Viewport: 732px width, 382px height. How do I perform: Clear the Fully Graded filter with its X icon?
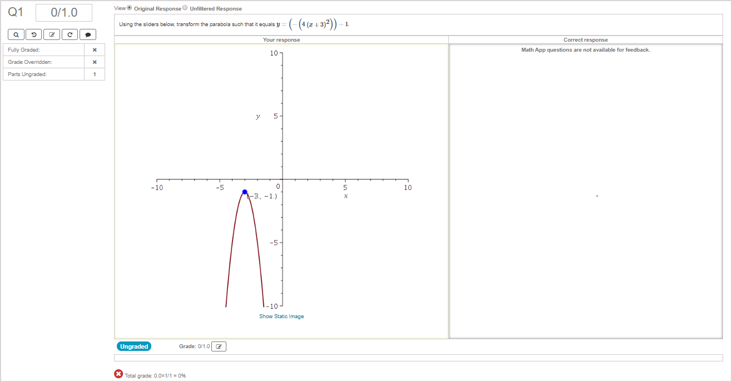pos(95,49)
